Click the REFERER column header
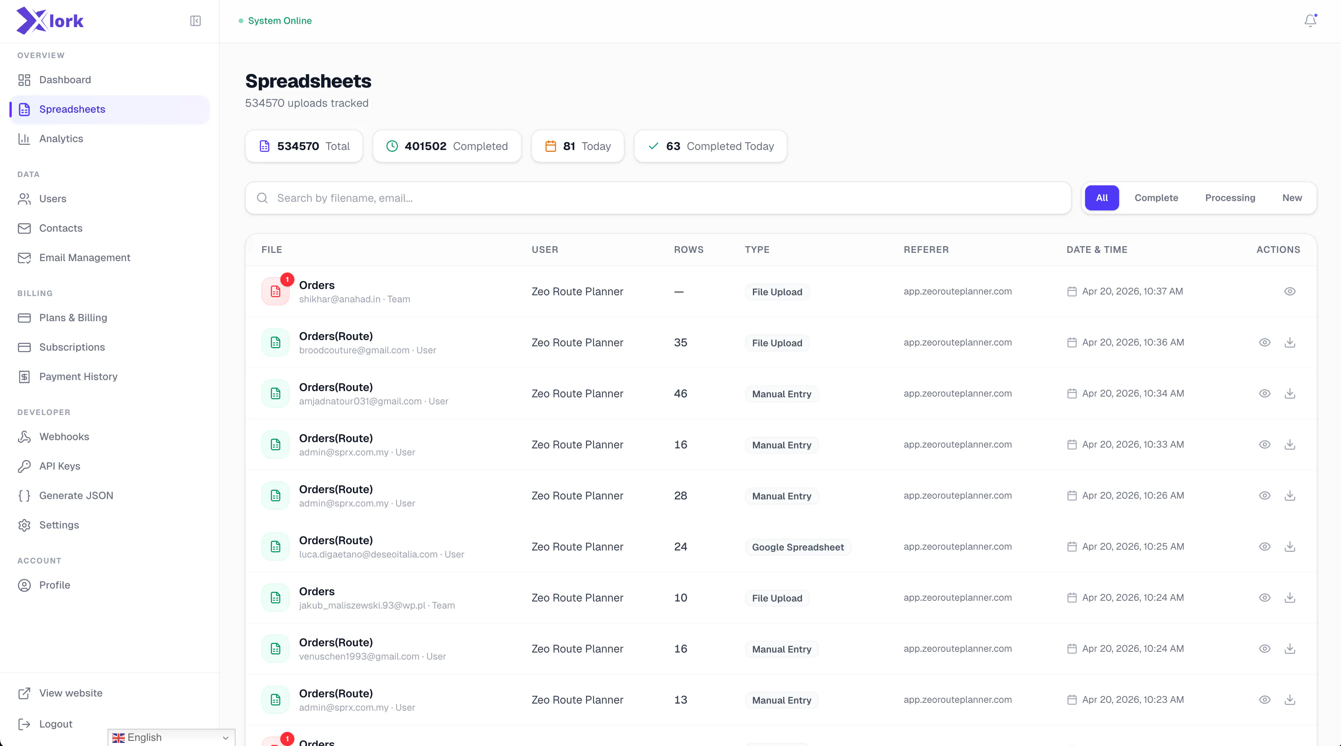 [926, 250]
